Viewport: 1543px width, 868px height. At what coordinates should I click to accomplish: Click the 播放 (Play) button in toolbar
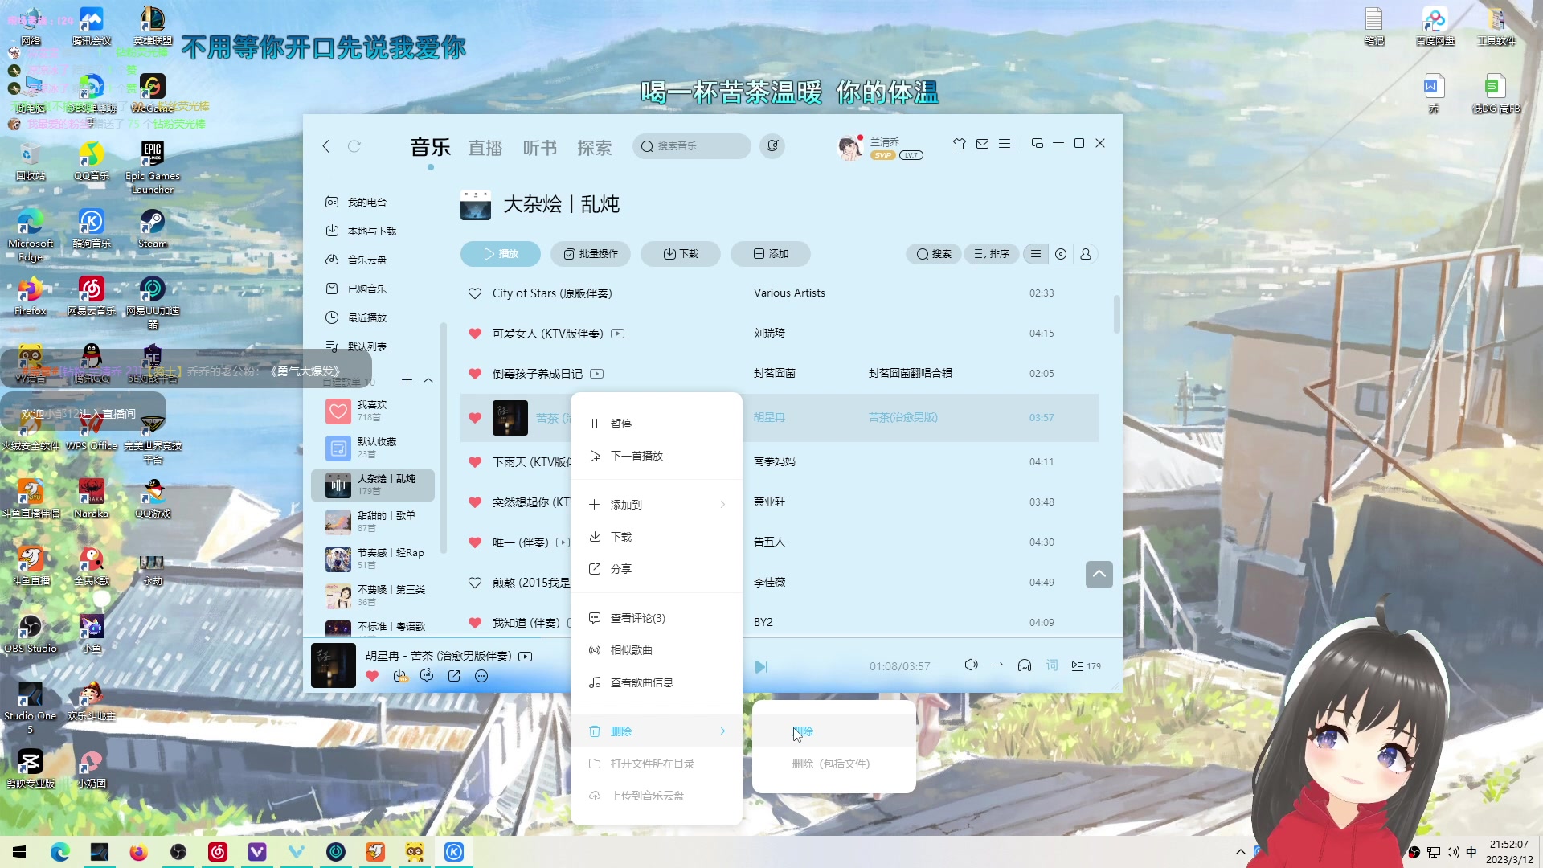click(x=499, y=253)
